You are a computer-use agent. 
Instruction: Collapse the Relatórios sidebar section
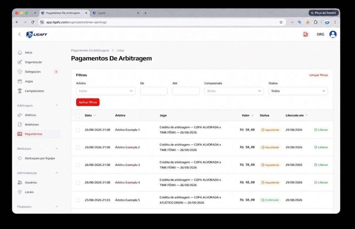[57, 149]
